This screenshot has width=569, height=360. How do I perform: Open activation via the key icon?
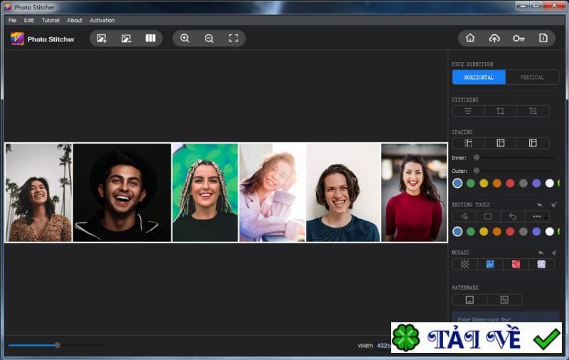click(x=519, y=38)
